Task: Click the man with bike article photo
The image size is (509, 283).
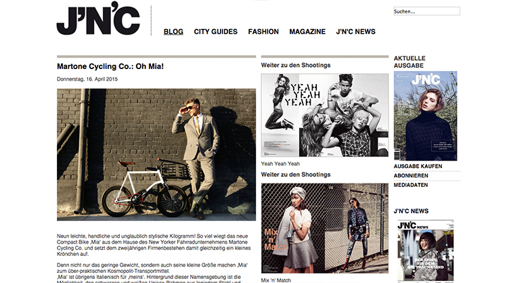Action: [156, 154]
